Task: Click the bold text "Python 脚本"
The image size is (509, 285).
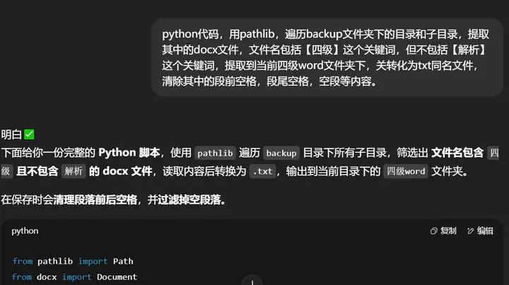Action: (x=129, y=153)
